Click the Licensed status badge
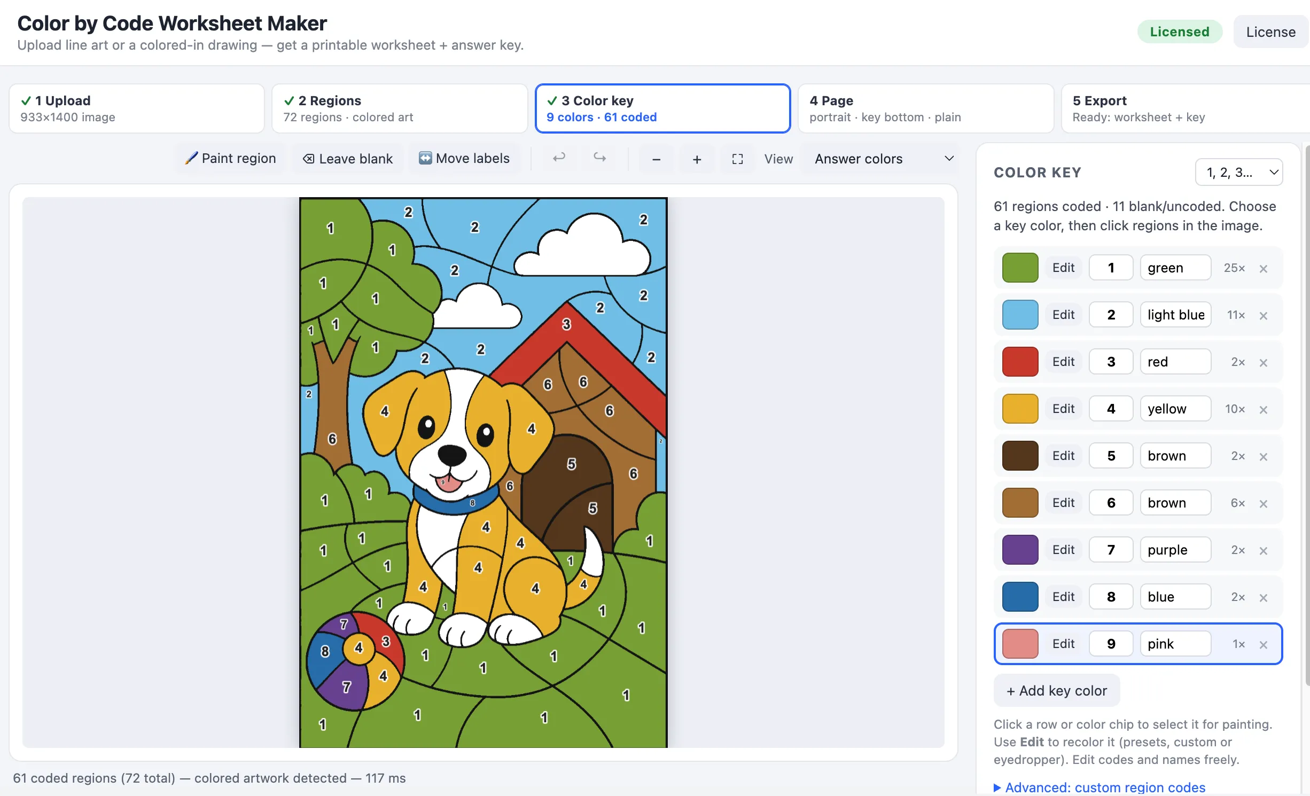This screenshot has width=1310, height=796. pos(1180,32)
